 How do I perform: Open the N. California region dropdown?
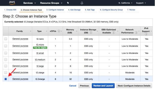[125, 3]
